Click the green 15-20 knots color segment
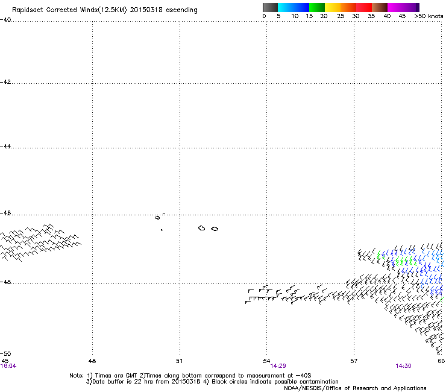Screen dimensions: 446x392 click(x=317, y=7)
